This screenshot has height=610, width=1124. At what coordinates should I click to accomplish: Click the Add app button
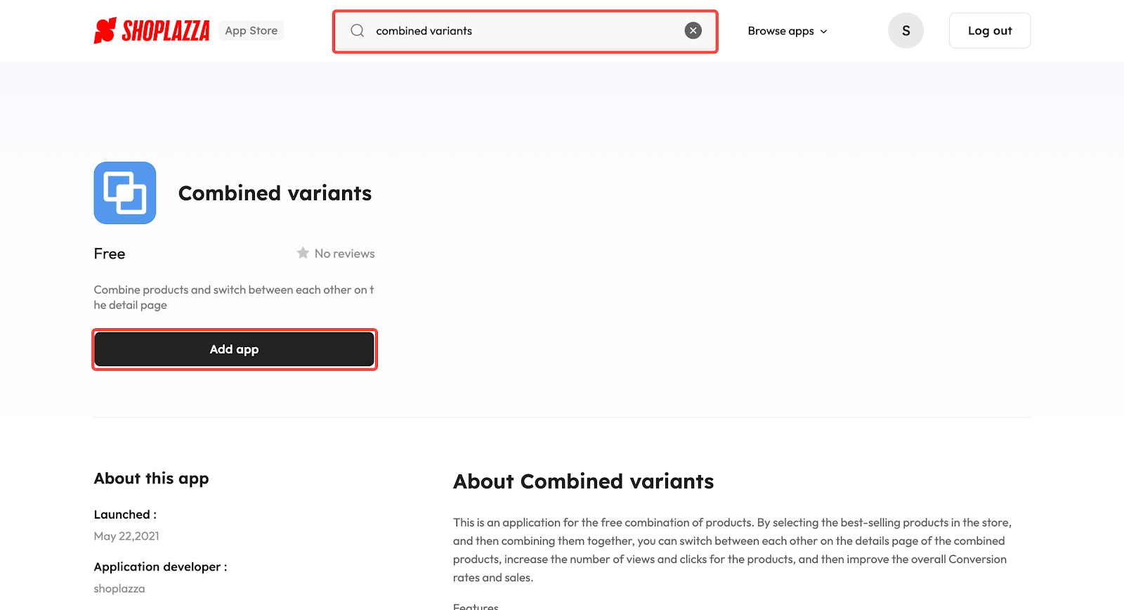click(x=235, y=349)
